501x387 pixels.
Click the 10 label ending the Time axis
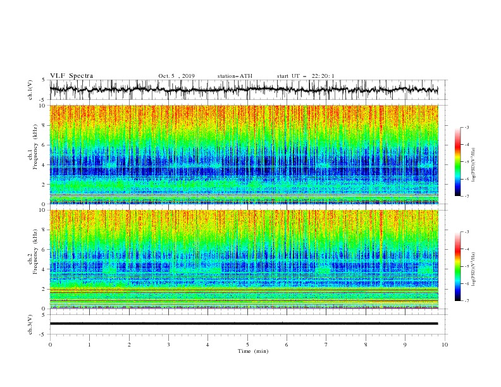click(445, 345)
